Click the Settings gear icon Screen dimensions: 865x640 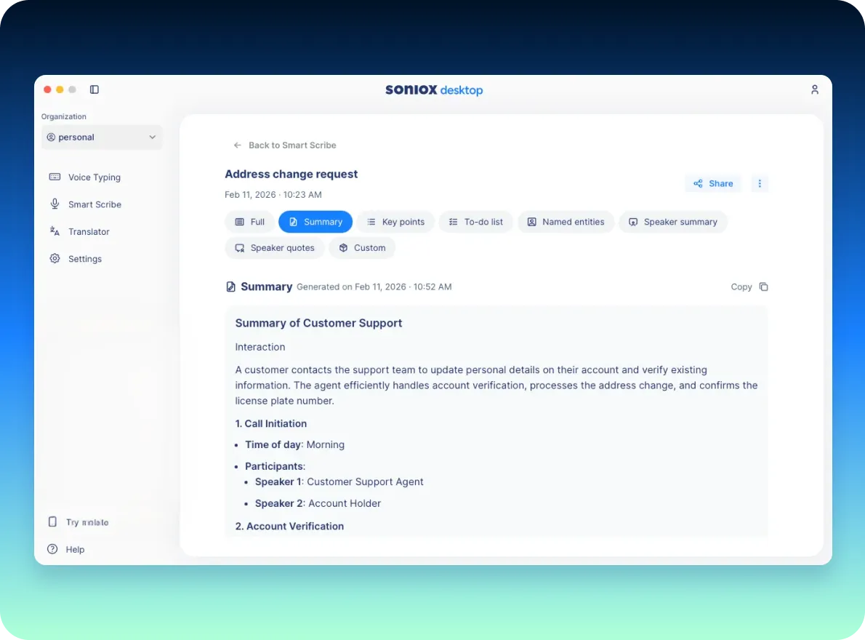tap(55, 259)
